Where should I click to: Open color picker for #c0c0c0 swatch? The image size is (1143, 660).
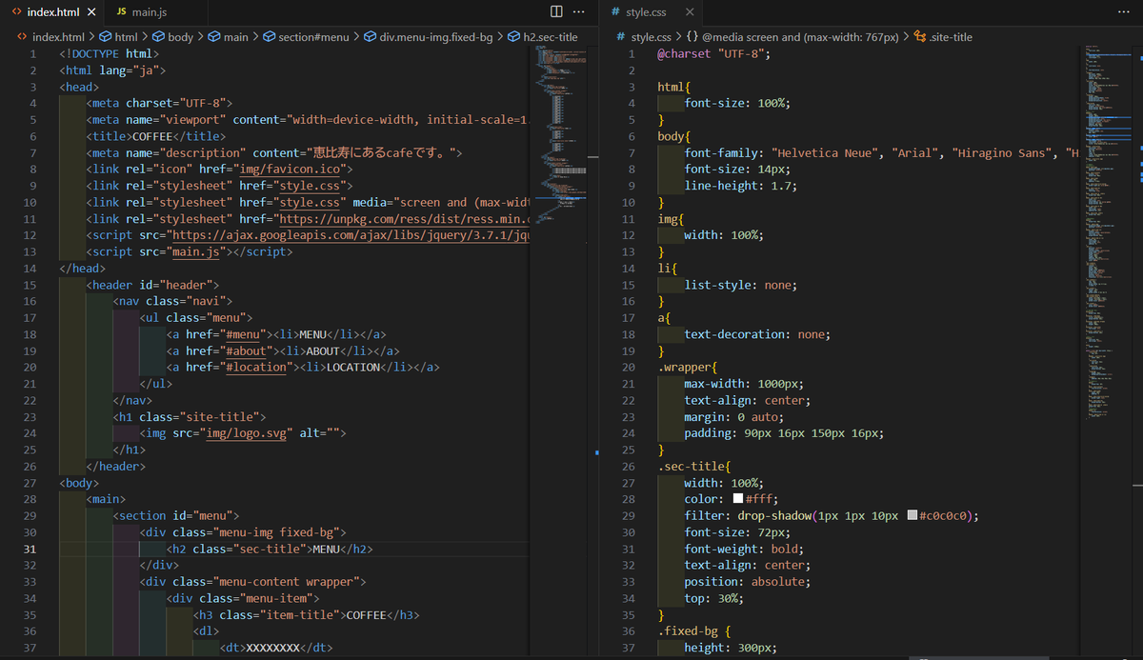tap(912, 515)
